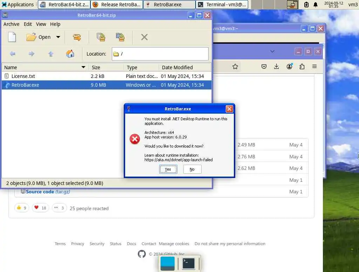Switch to RetroBar.64-bit.zip taskbar window
The height and width of the screenshot is (272, 359).
pos(64,5)
